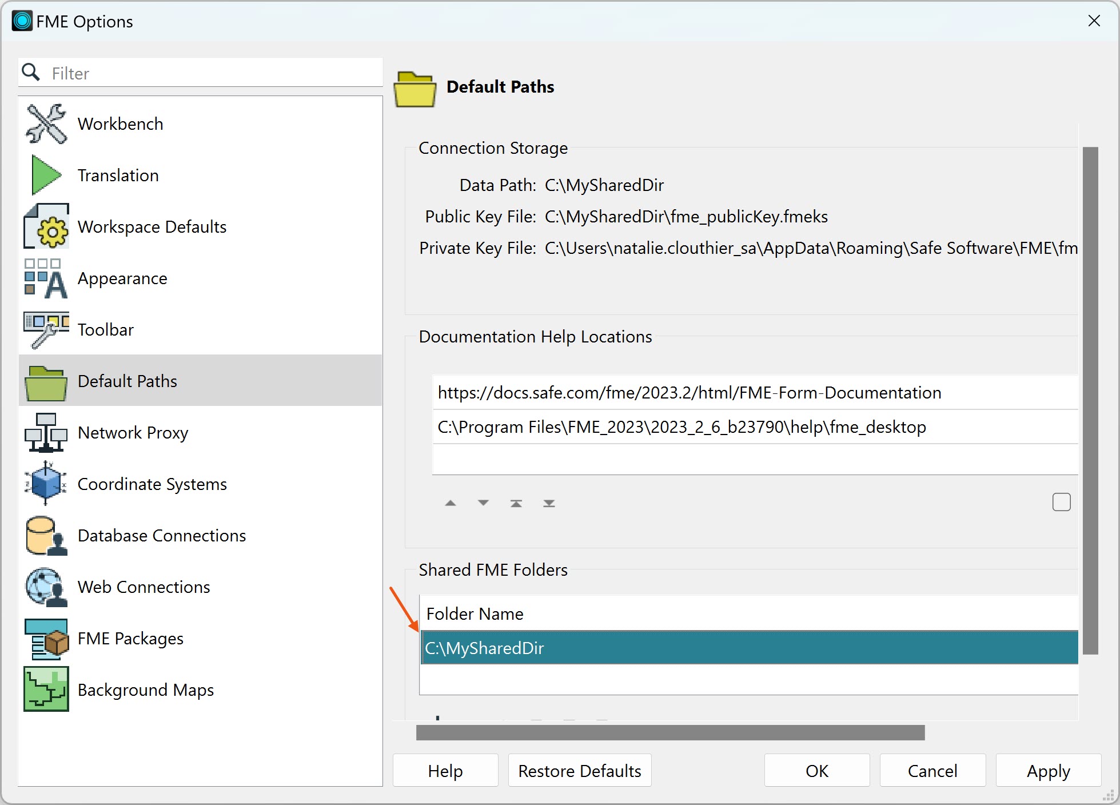Click the Help button
This screenshot has width=1120, height=805.
445,771
